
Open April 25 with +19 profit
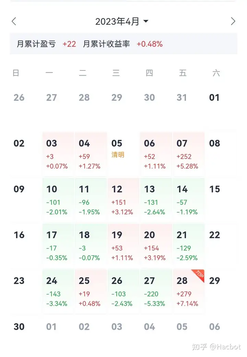pos(91,292)
